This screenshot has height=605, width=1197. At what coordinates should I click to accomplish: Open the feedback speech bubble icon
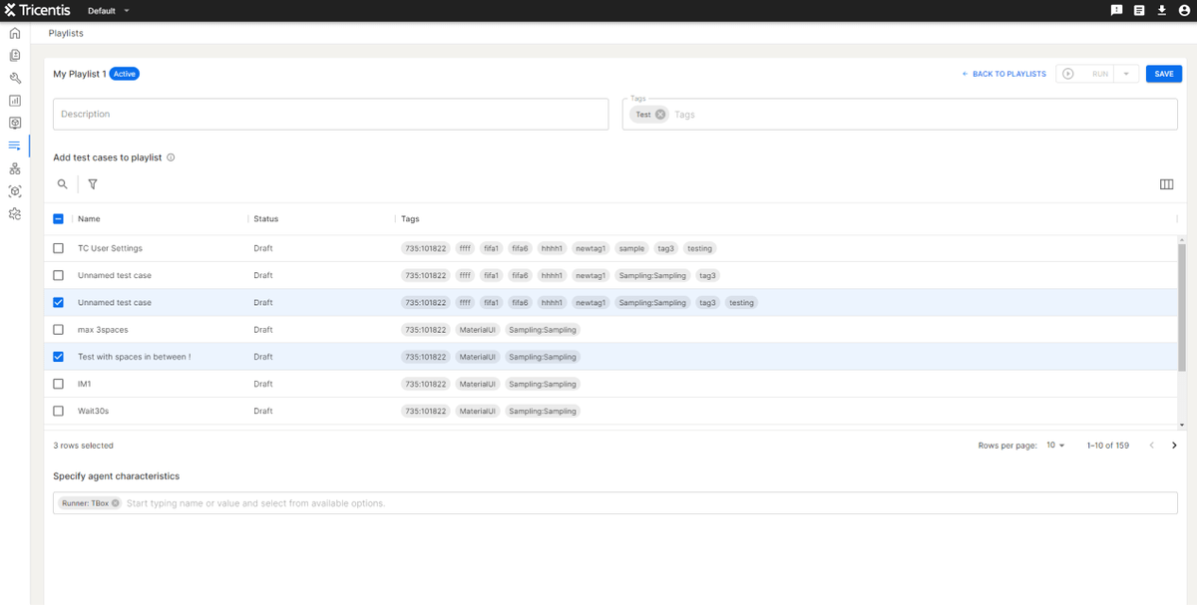[1116, 11]
